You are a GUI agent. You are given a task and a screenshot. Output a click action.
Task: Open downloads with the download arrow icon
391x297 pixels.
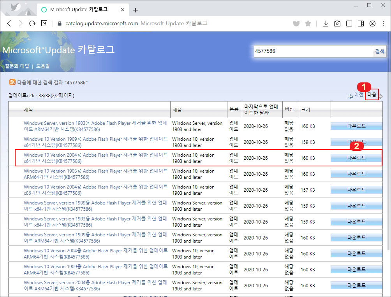326,24
